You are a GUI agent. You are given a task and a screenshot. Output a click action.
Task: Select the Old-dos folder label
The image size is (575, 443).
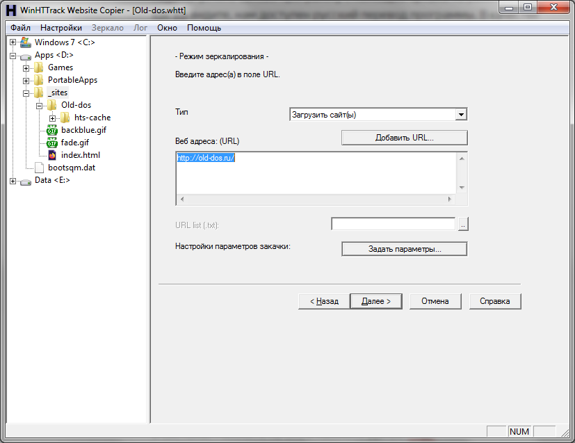76,105
